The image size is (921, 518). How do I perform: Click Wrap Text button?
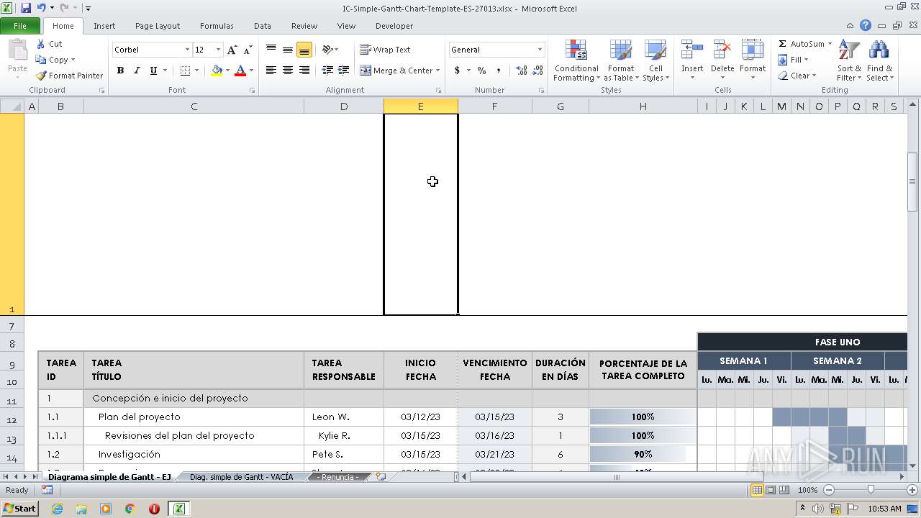pyautogui.click(x=385, y=50)
